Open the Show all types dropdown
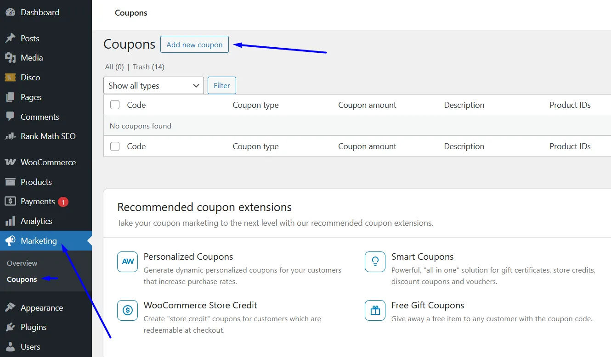The width and height of the screenshot is (611, 357). point(153,86)
